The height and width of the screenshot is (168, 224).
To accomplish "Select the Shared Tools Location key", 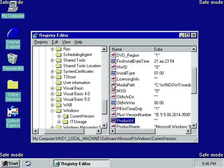I will (82, 66).
